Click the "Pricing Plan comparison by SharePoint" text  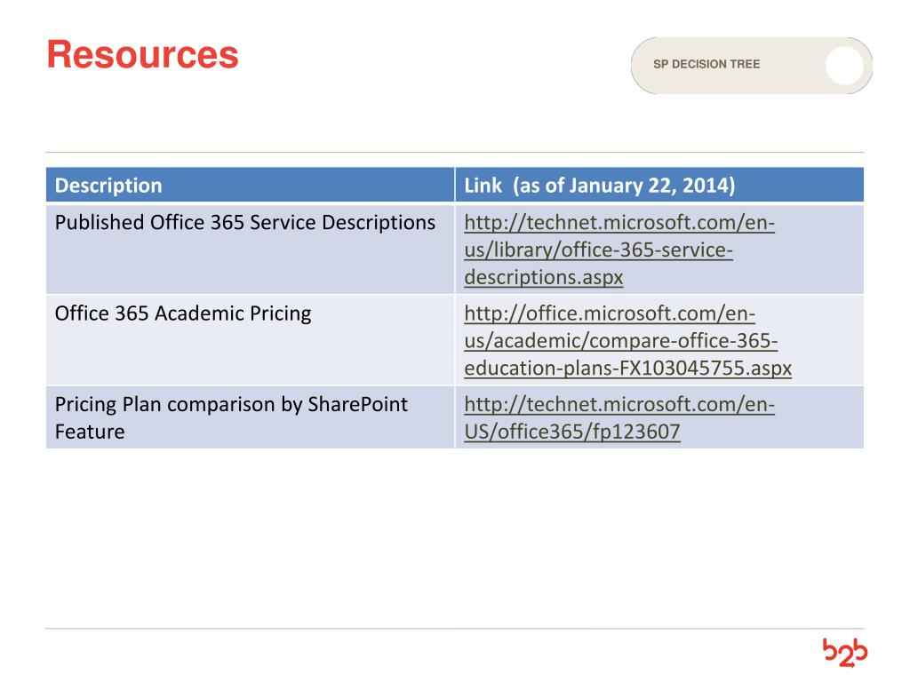[231, 405]
